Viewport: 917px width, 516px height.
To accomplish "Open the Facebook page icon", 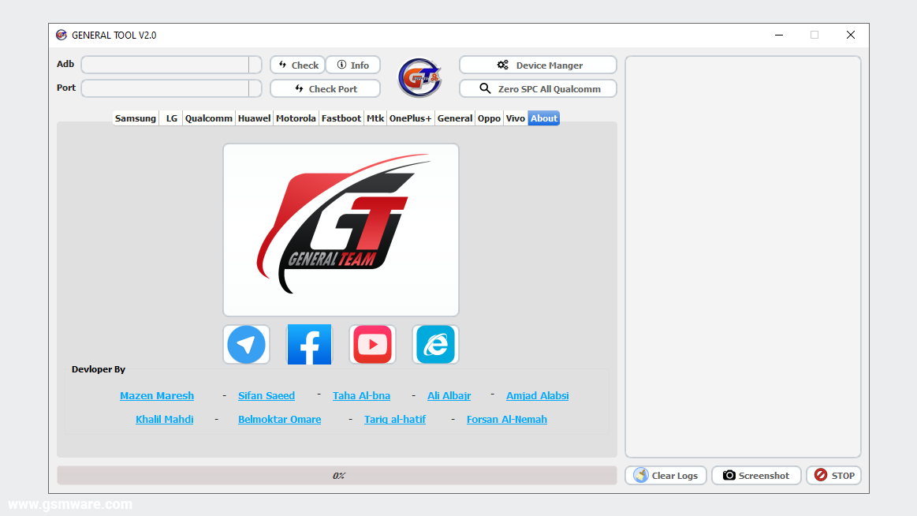I will click(309, 344).
